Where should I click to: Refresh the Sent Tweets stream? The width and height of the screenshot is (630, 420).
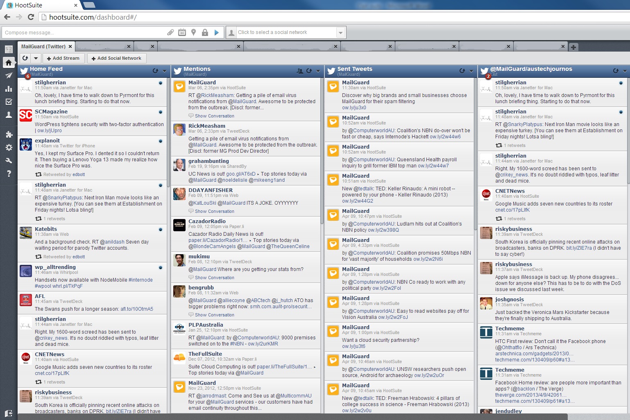(462, 71)
